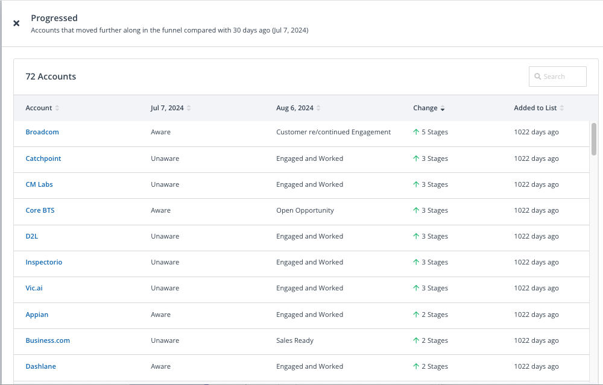Open the Core BTS account
Image resolution: width=603 pixels, height=385 pixels.
coord(40,210)
